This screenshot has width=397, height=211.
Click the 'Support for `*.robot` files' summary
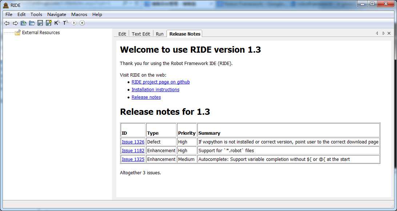(226, 151)
